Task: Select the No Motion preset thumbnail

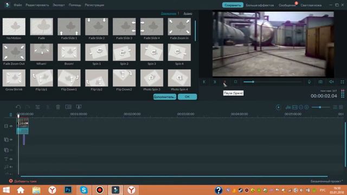Action: (x=14, y=27)
